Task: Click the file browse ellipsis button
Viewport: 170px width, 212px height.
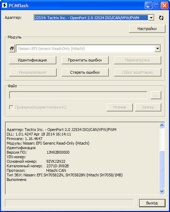Action: point(156,95)
